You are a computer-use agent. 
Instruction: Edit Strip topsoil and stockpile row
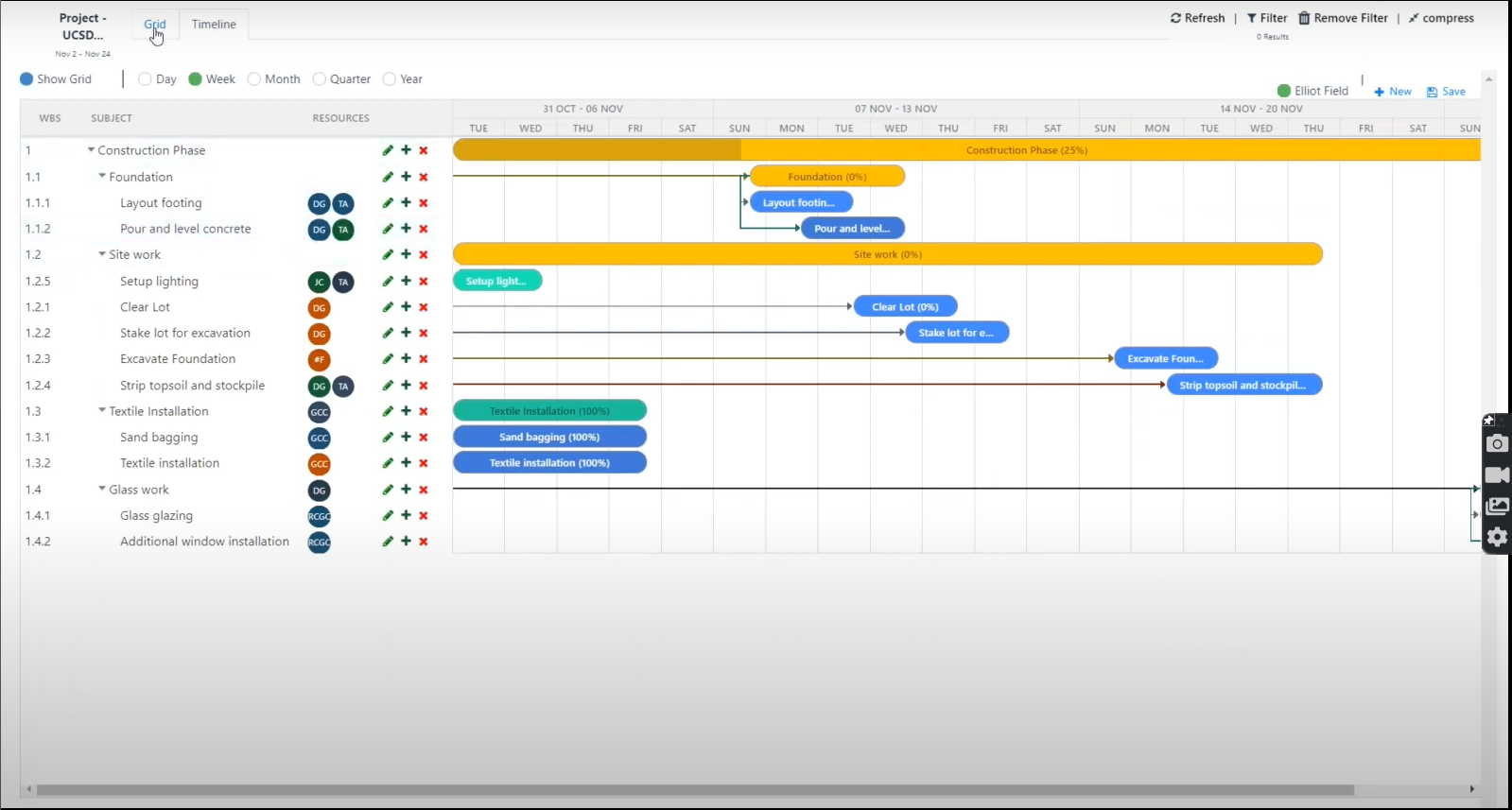coord(388,386)
